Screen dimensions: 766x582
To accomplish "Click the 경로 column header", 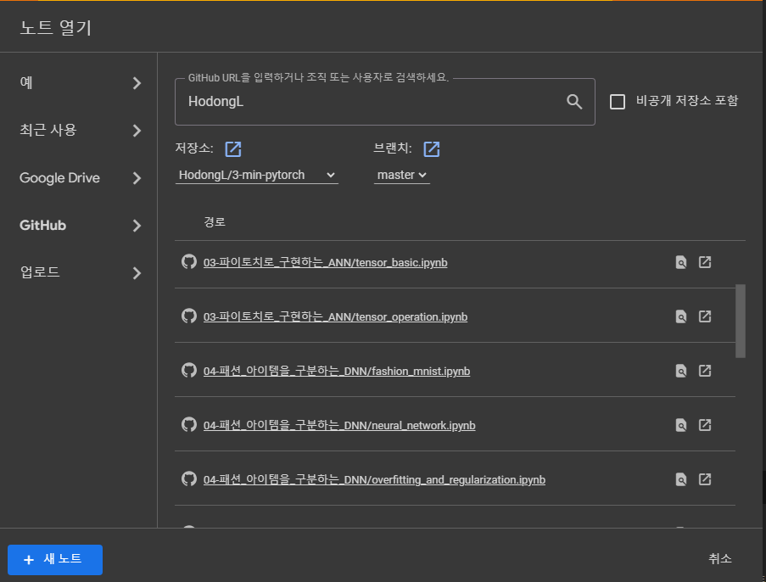I will 215,221.
